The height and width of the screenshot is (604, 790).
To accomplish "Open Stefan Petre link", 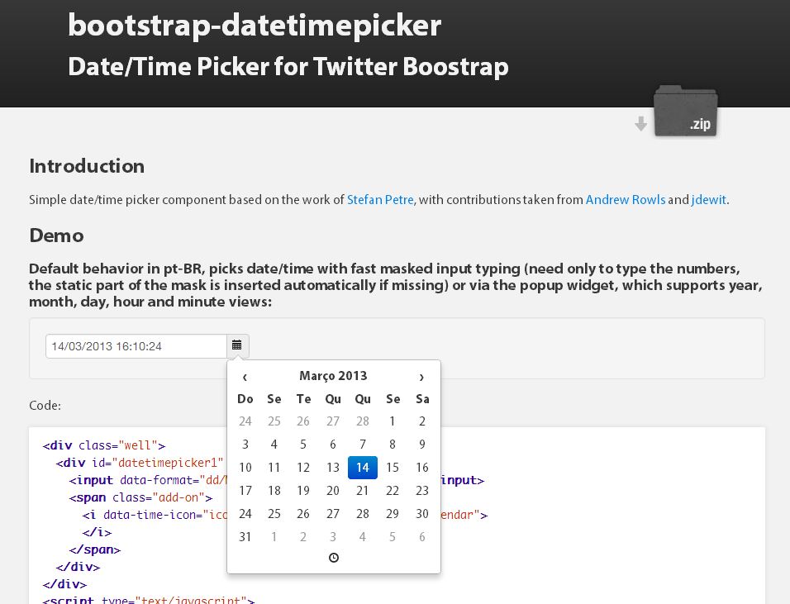I will coord(381,199).
